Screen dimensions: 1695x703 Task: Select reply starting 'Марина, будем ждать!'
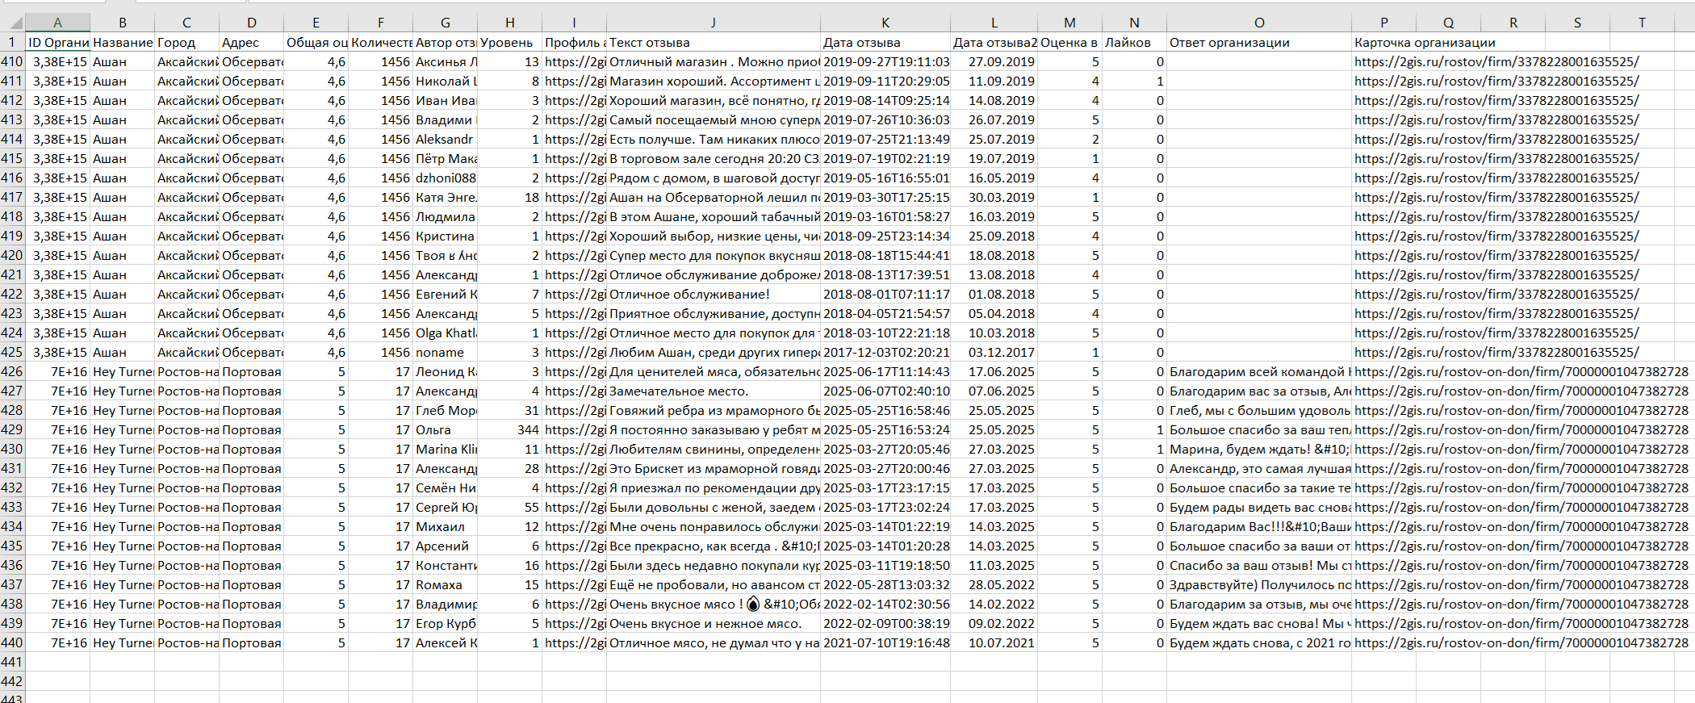click(x=1259, y=449)
